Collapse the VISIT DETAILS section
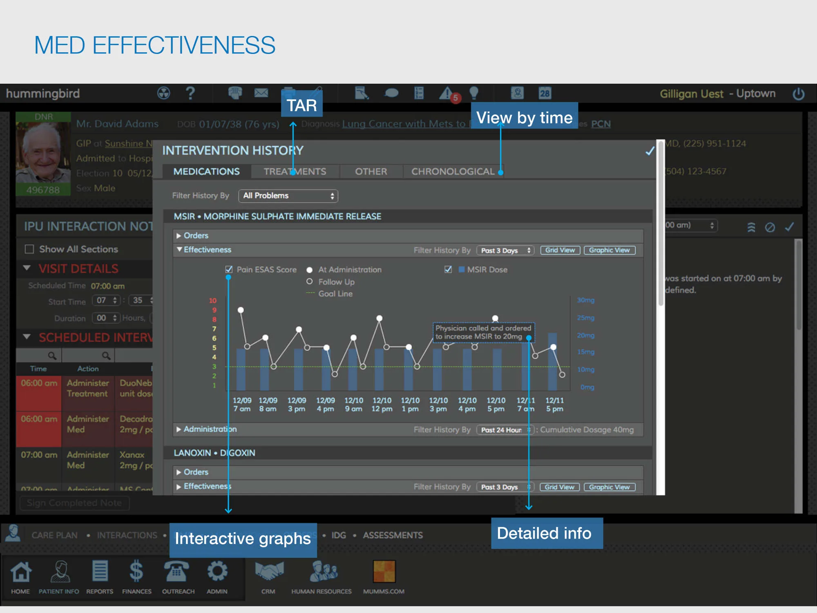This screenshot has height=613, width=817. (x=27, y=268)
